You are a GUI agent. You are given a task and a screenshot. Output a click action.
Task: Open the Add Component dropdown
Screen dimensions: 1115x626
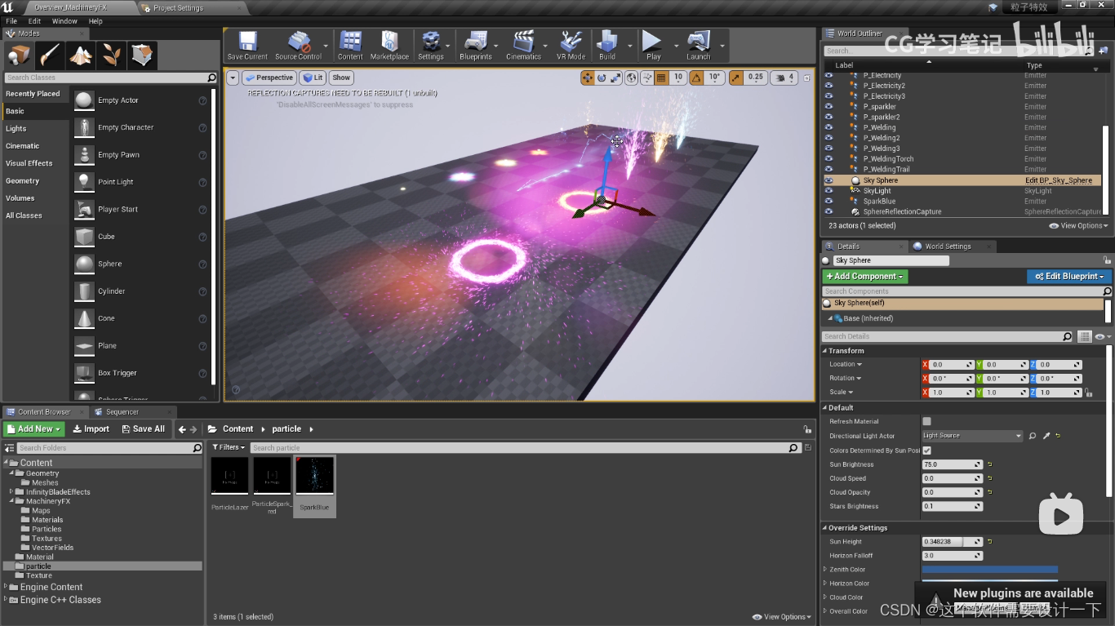point(865,277)
